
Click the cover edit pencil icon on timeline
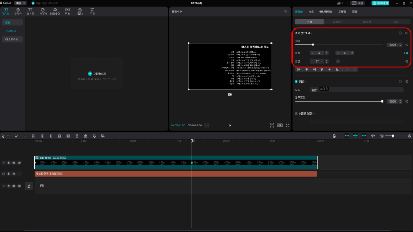click(x=29, y=186)
